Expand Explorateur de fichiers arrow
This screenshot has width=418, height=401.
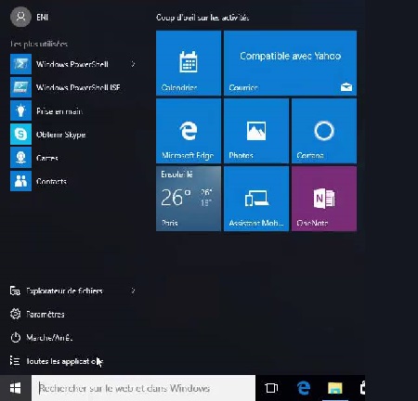[133, 291]
